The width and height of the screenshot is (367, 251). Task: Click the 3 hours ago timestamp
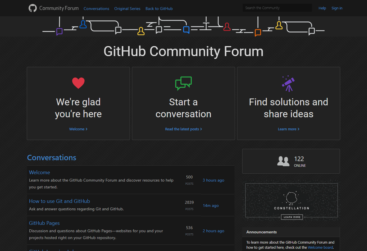213,180
